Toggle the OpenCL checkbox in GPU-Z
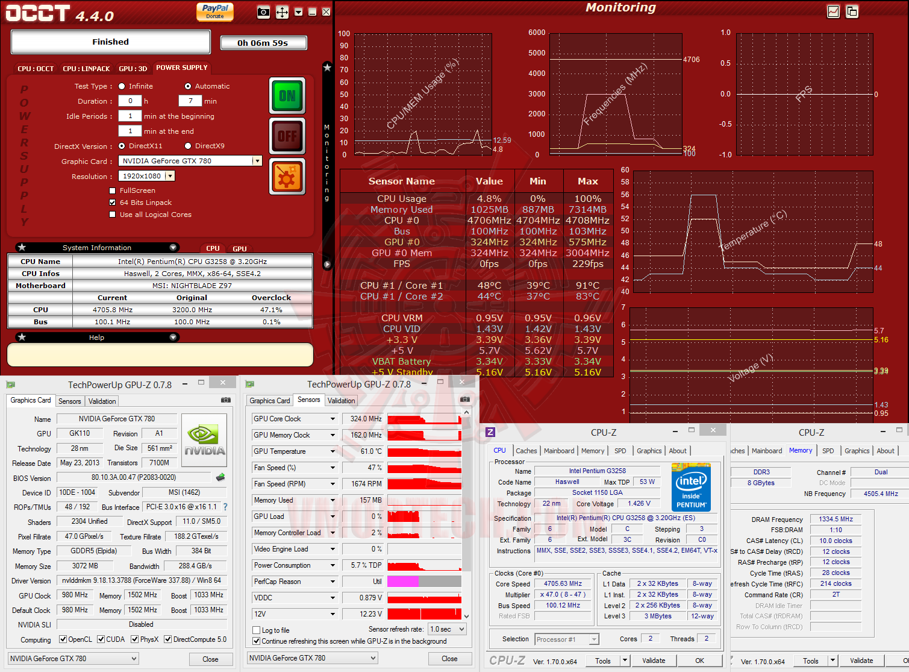The height and width of the screenshot is (672, 909). [63, 639]
